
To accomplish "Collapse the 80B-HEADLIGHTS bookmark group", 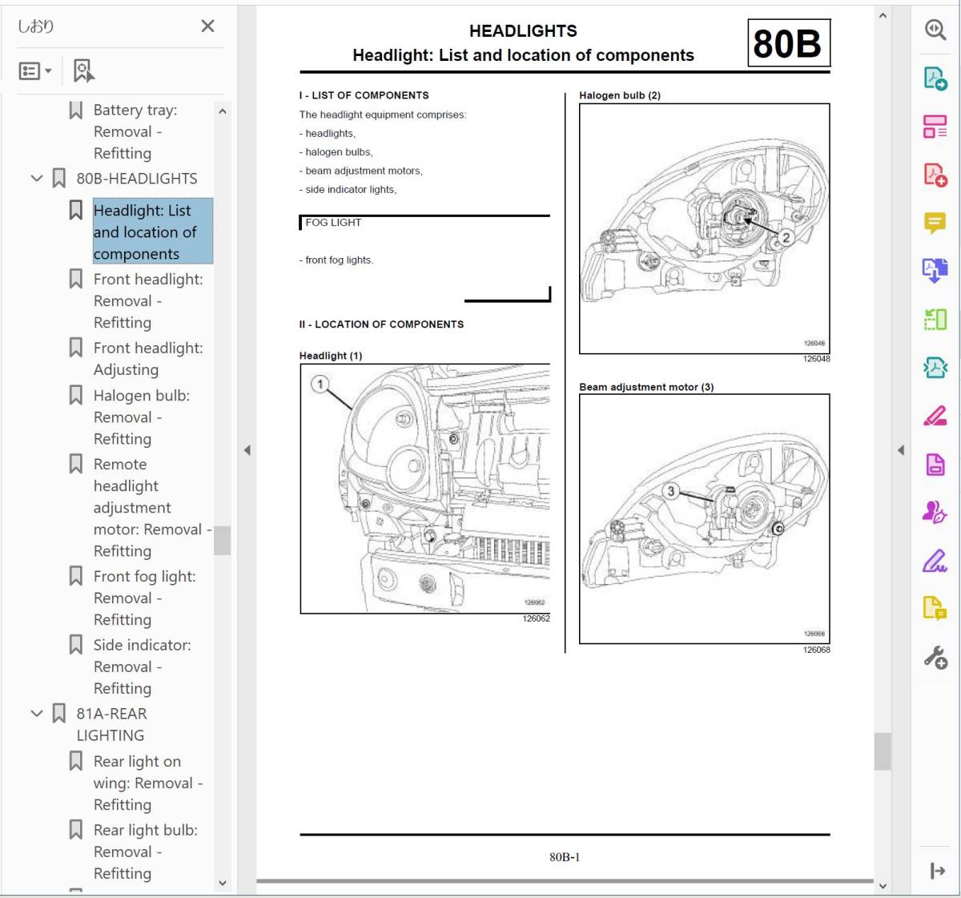I will pyautogui.click(x=37, y=178).
